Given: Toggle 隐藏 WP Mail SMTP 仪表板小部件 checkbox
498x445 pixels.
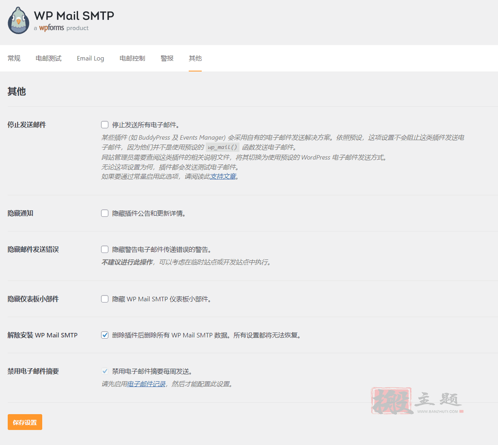Looking at the screenshot, I should pos(105,299).
